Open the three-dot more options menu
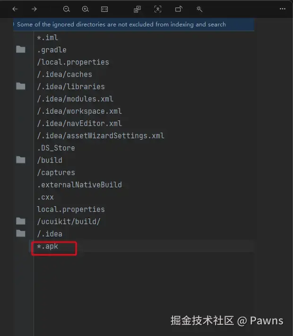The width and height of the screenshot is (293, 336). click(x=282, y=9)
